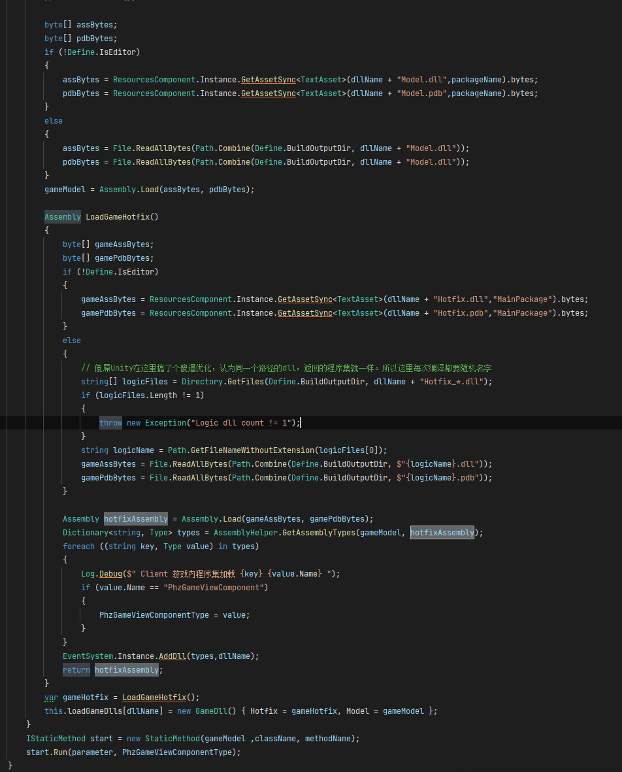
Task: Click the squiggly-underlined var keyword
Action: [x=51, y=697]
